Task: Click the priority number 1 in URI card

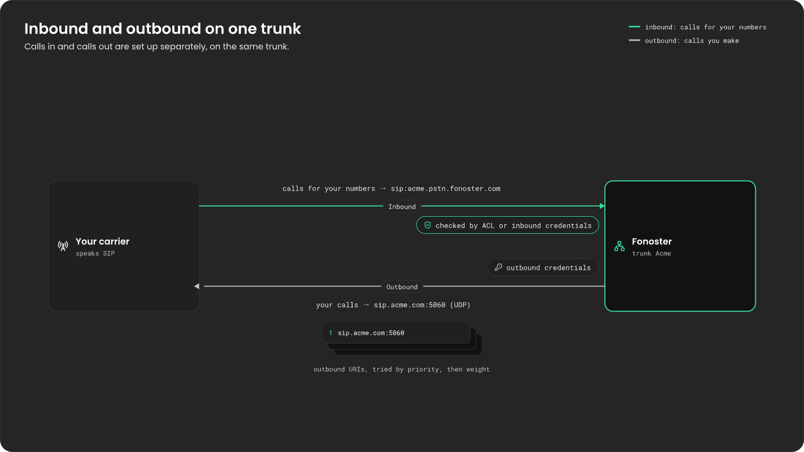Action: point(330,333)
